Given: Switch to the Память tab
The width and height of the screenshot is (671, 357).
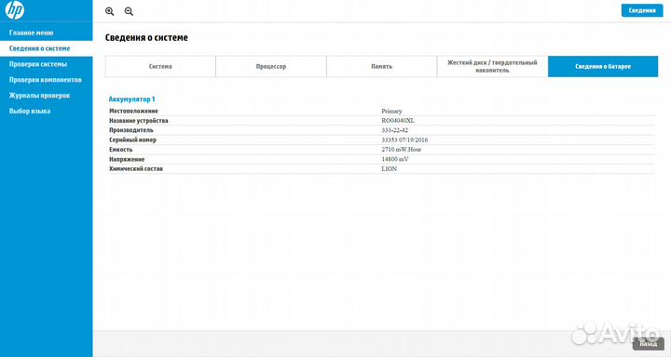Looking at the screenshot, I should coord(382,67).
